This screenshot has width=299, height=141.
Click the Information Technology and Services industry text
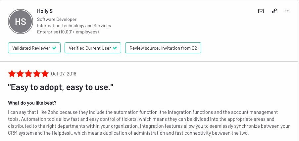coord(74,25)
